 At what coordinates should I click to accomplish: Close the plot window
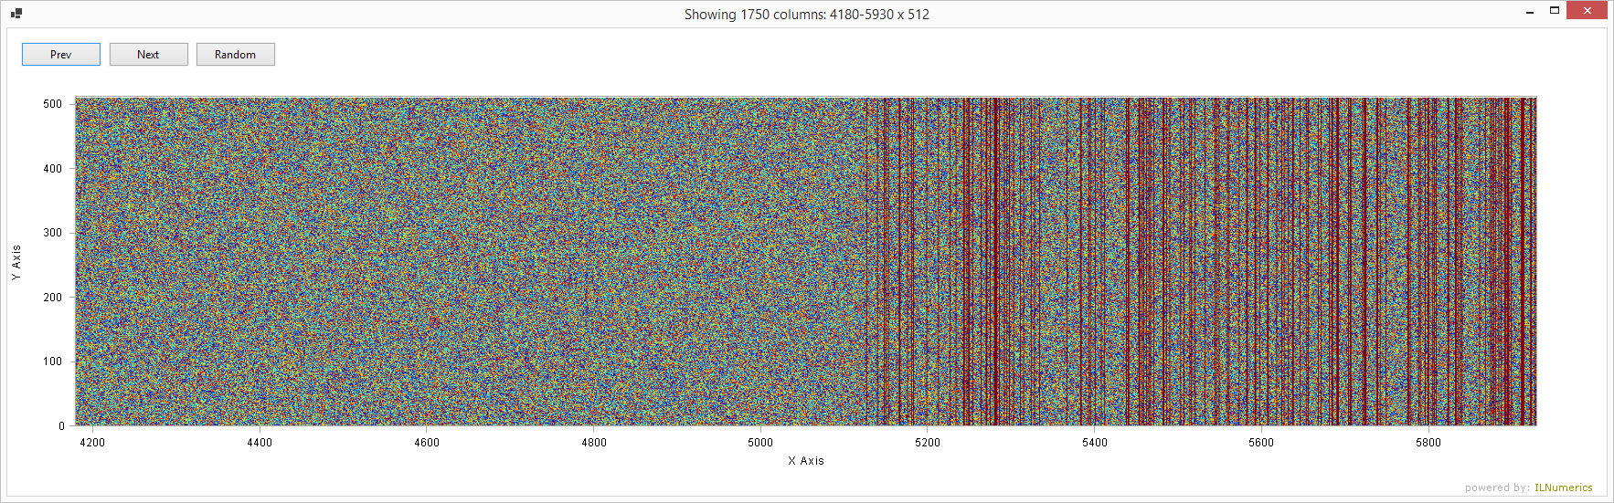point(1587,11)
